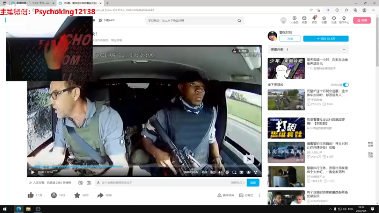
Task: Open browser profile icon
Action: click(364, 10)
